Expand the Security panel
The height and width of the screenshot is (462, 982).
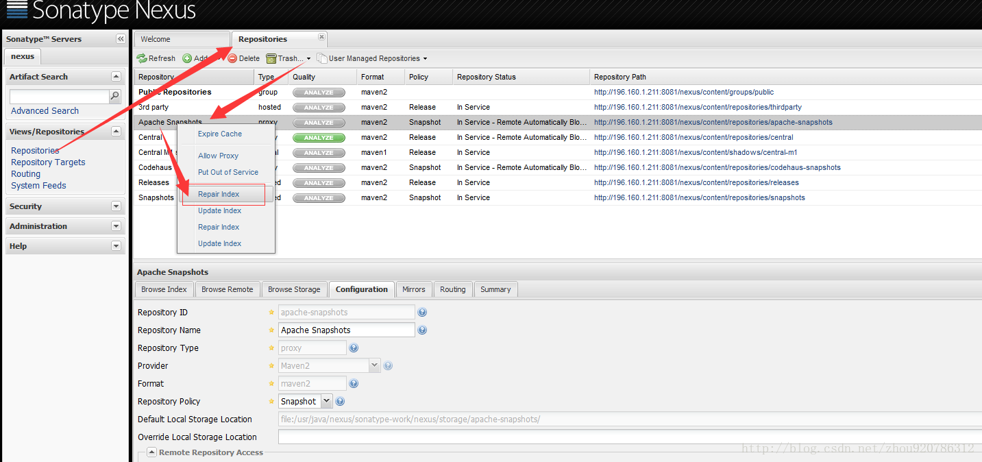tap(116, 206)
